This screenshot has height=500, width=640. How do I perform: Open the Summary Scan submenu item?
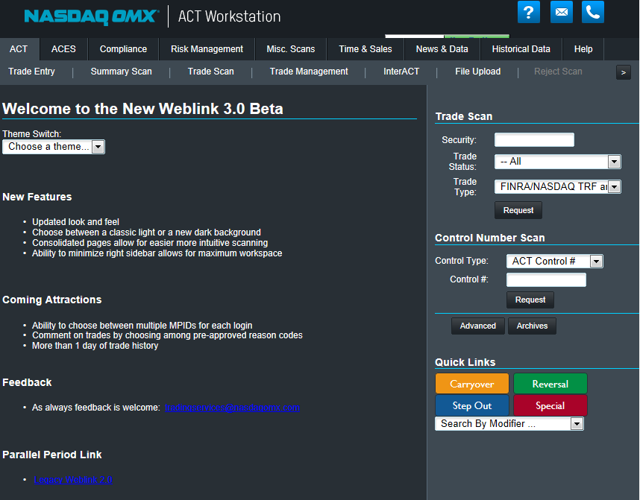click(122, 72)
